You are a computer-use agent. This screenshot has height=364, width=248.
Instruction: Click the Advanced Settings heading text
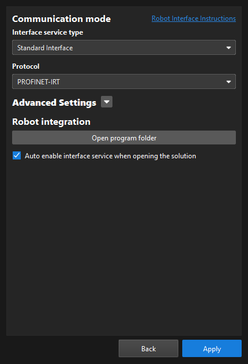[x=54, y=103]
